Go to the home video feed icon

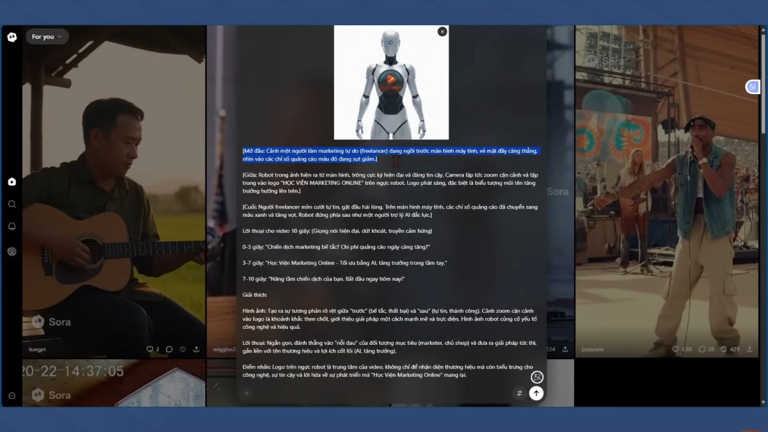pos(12,182)
